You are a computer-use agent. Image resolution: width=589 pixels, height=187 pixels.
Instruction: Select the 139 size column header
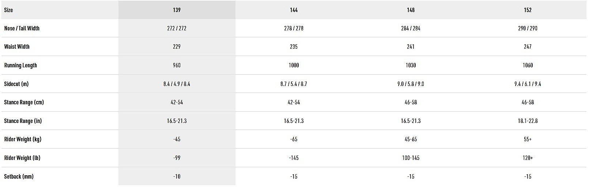click(x=177, y=10)
